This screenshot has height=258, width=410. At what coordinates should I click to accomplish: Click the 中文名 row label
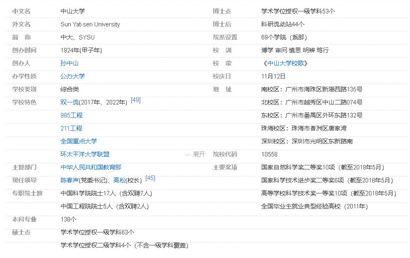(17, 11)
